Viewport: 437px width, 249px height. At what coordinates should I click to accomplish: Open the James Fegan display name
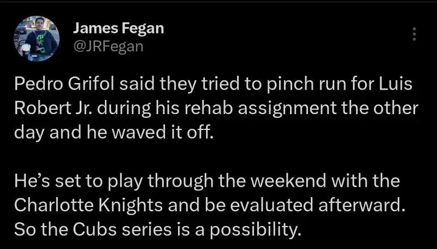coord(117,28)
